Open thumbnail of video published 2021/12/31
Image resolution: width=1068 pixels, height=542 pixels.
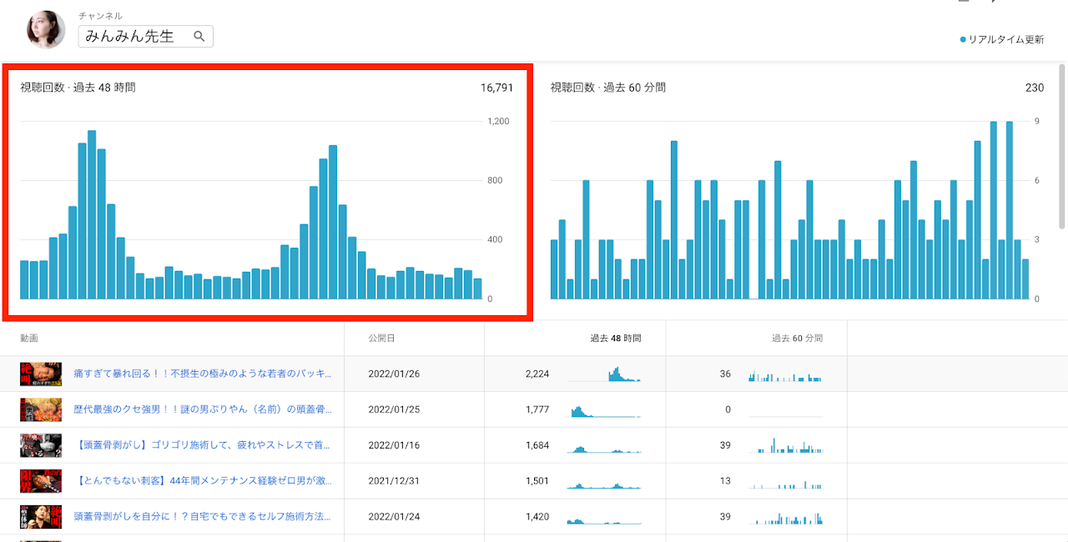pyautogui.click(x=41, y=481)
